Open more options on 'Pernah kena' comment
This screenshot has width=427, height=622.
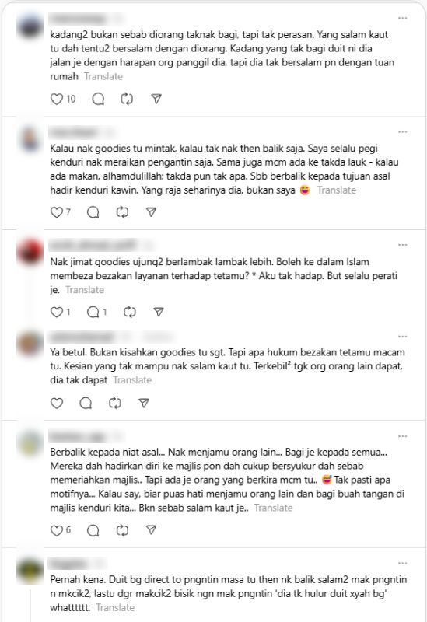[x=402, y=563]
